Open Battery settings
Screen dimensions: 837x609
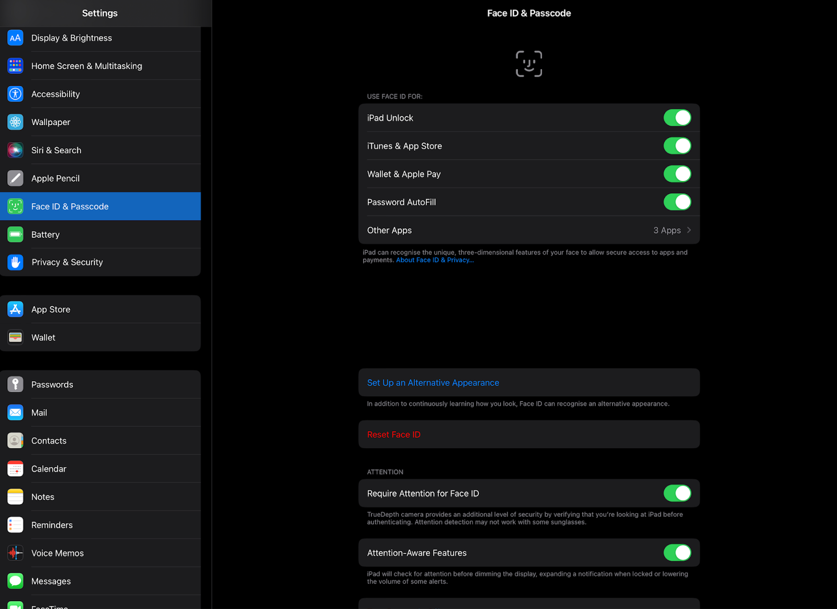[x=100, y=235]
